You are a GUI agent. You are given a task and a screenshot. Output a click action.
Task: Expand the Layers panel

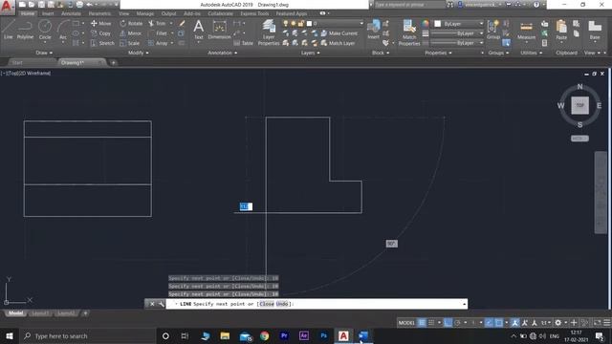pos(310,53)
